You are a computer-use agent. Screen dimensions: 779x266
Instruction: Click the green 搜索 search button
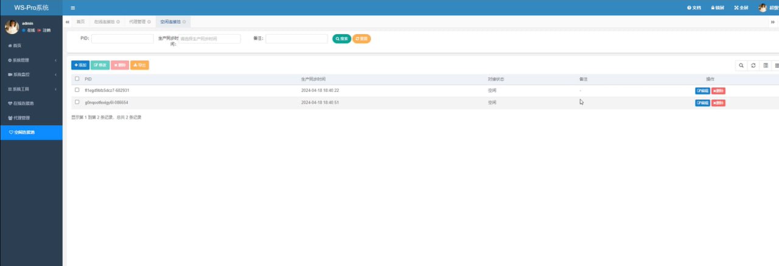click(341, 38)
